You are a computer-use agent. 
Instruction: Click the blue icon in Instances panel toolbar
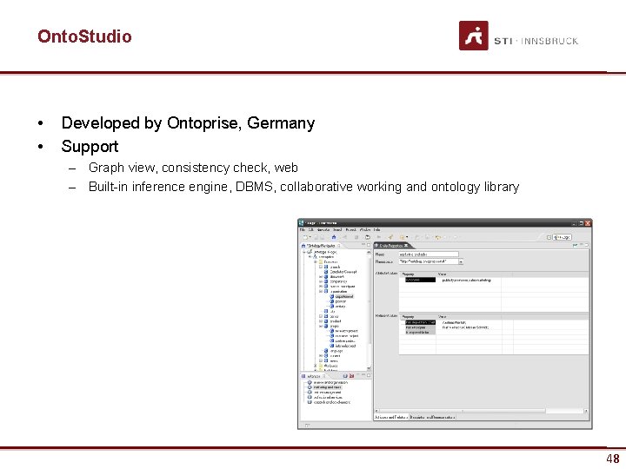point(345,376)
